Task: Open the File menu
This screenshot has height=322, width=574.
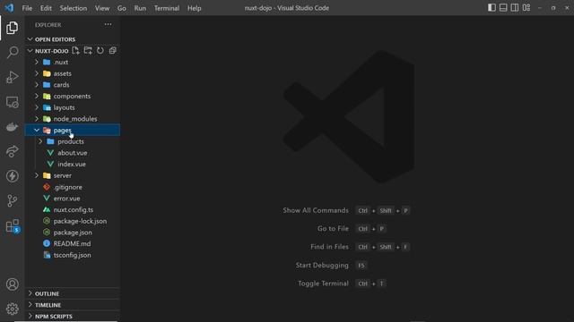Action: pyautogui.click(x=27, y=8)
